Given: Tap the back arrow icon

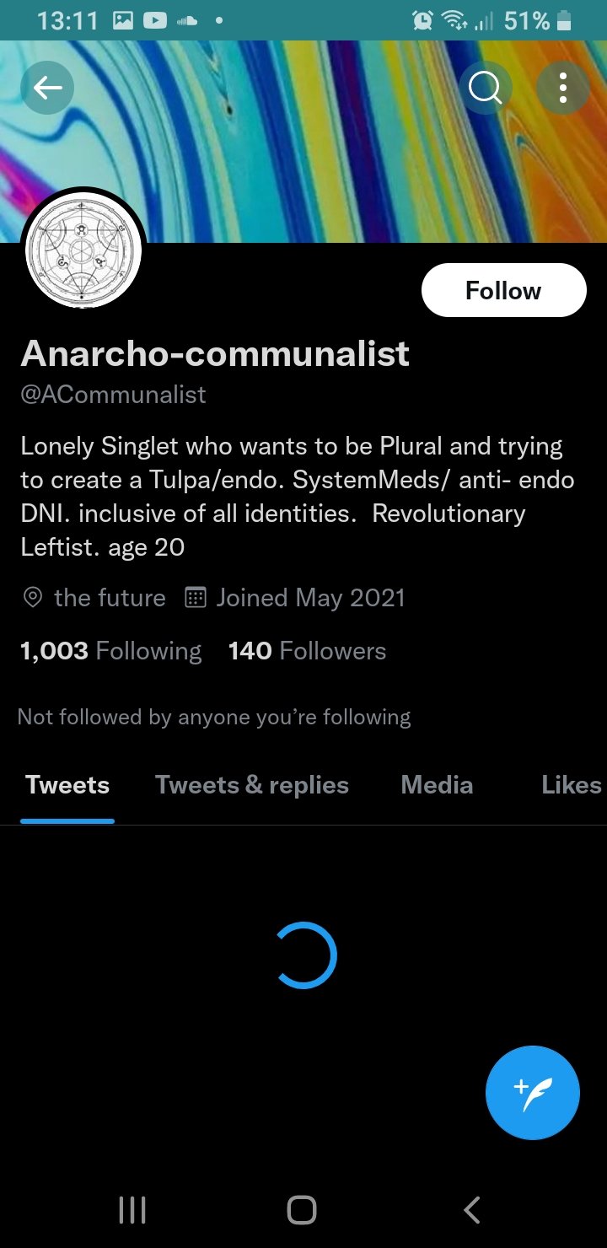Looking at the screenshot, I should 47,87.
